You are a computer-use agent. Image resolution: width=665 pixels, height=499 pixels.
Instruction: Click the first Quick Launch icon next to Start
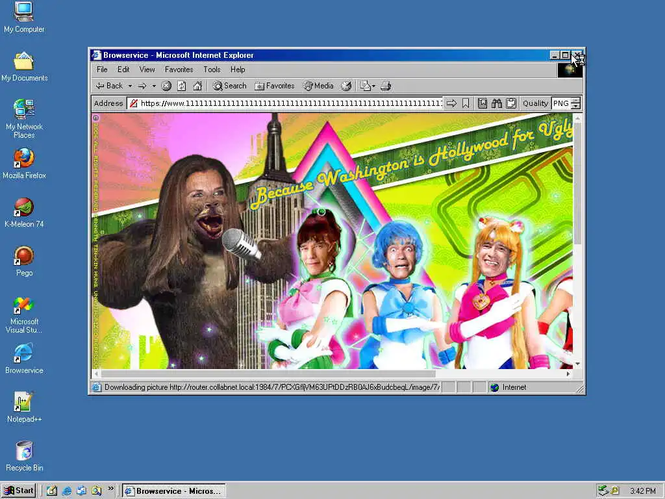pyautogui.click(x=52, y=491)
